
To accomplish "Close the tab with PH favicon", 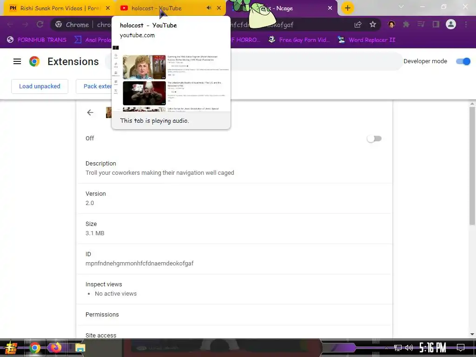I will (x=108, y=8).
